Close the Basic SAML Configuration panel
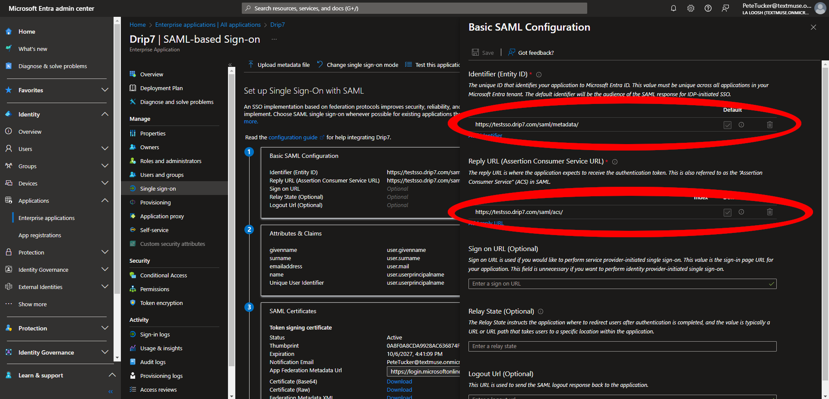The width and height of the screenshot is (829, 399). [x=813, y=27]
